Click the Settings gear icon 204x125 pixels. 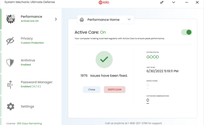pyautogui.click(x=11, y=106)
